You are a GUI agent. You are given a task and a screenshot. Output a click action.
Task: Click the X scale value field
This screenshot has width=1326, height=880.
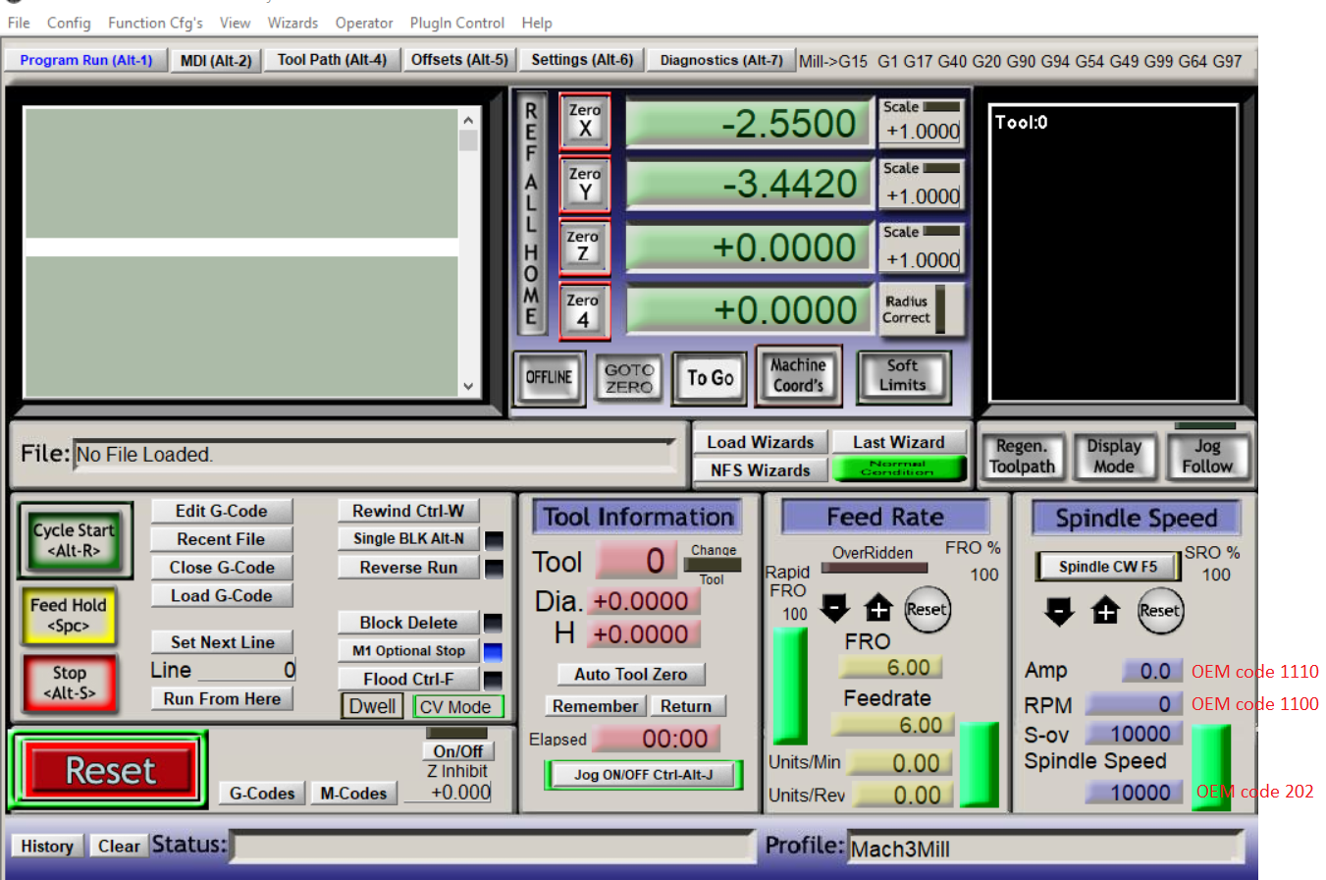922,133
